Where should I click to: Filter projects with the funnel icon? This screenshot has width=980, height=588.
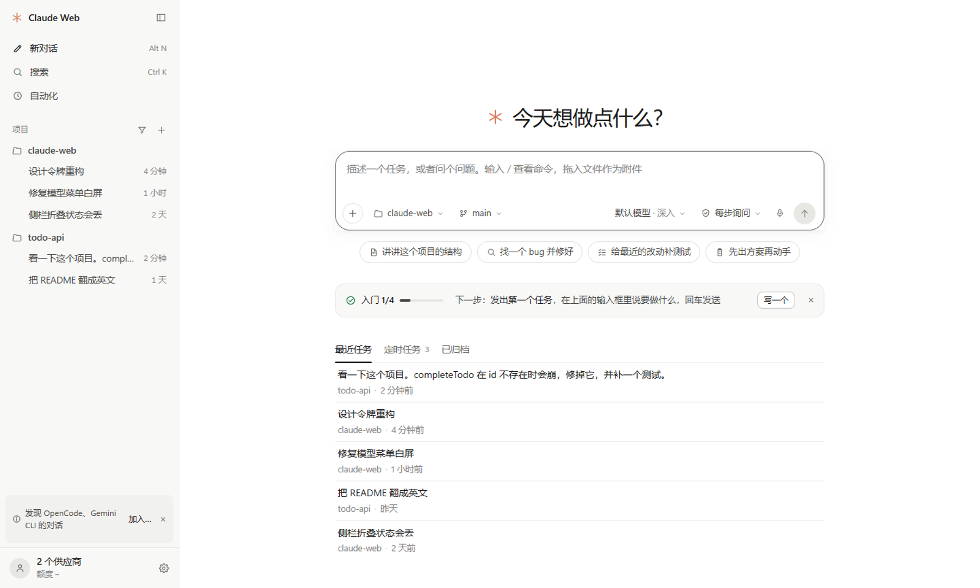[x=142, y=130]
